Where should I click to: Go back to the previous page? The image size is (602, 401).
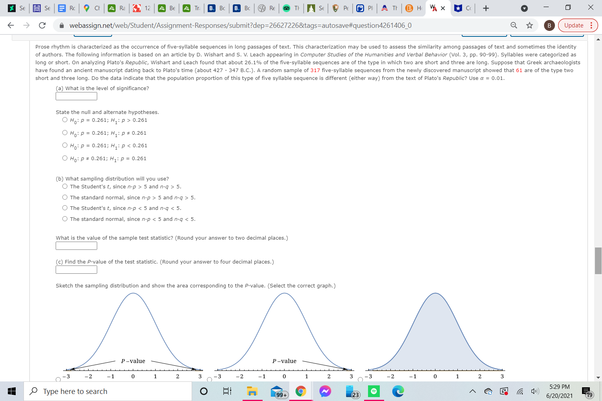point(11,25)
